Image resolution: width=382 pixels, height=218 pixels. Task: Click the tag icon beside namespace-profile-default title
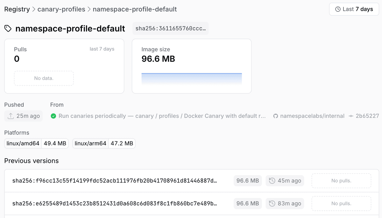click(8, 29)
